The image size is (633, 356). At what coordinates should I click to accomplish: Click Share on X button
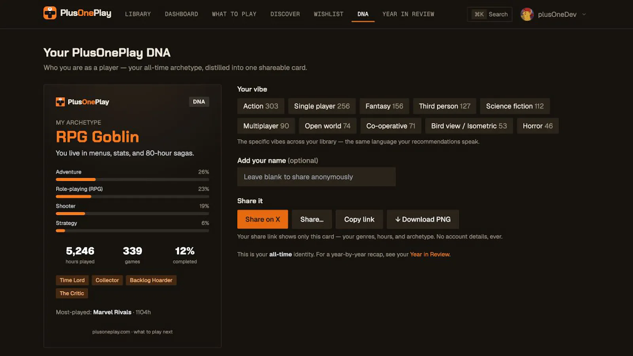[263, 219]
